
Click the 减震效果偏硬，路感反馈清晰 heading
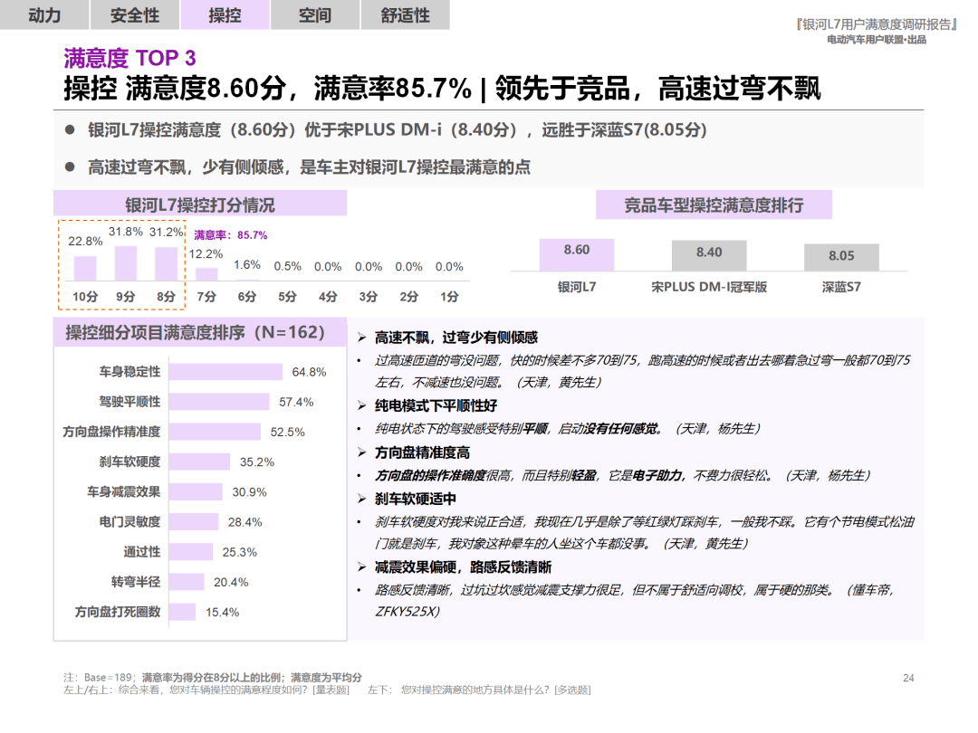463,567
